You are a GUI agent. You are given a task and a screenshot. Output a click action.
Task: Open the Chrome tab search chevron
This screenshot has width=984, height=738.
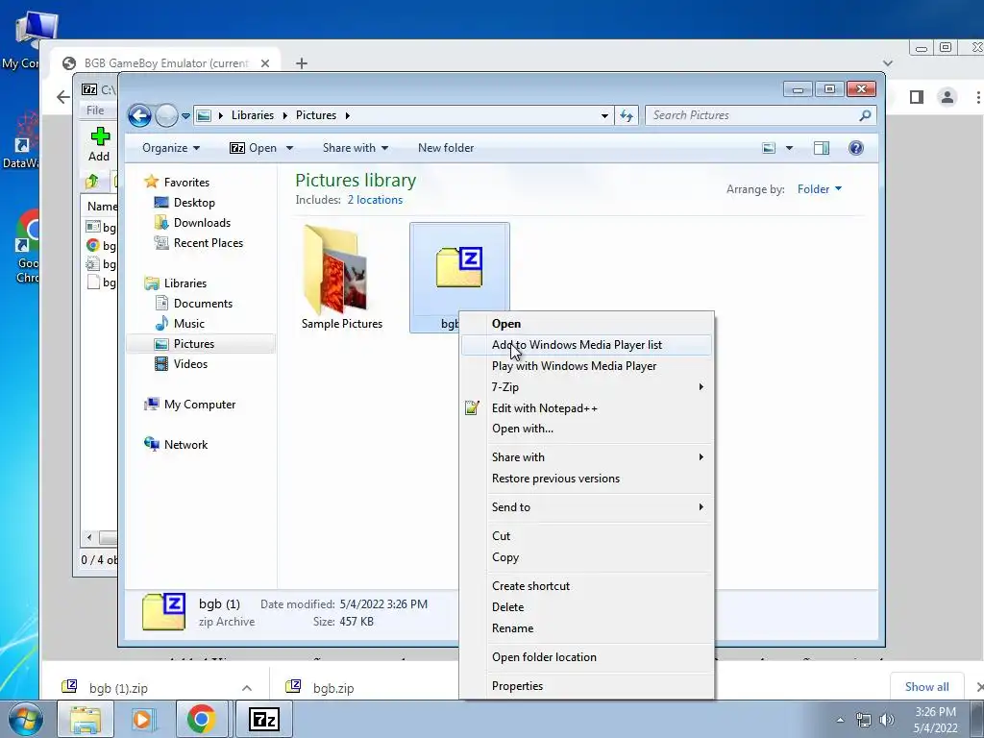pyautogui.click(x=887, y=63)
